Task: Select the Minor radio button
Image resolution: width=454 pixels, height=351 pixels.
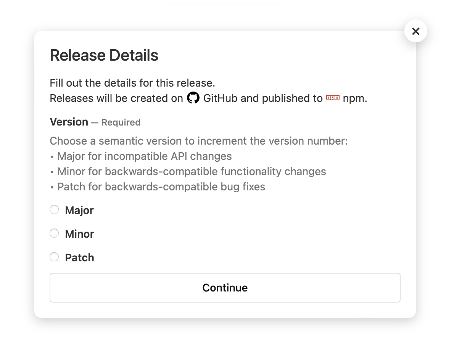Action: pyautogui.click(x=55, y=233)
